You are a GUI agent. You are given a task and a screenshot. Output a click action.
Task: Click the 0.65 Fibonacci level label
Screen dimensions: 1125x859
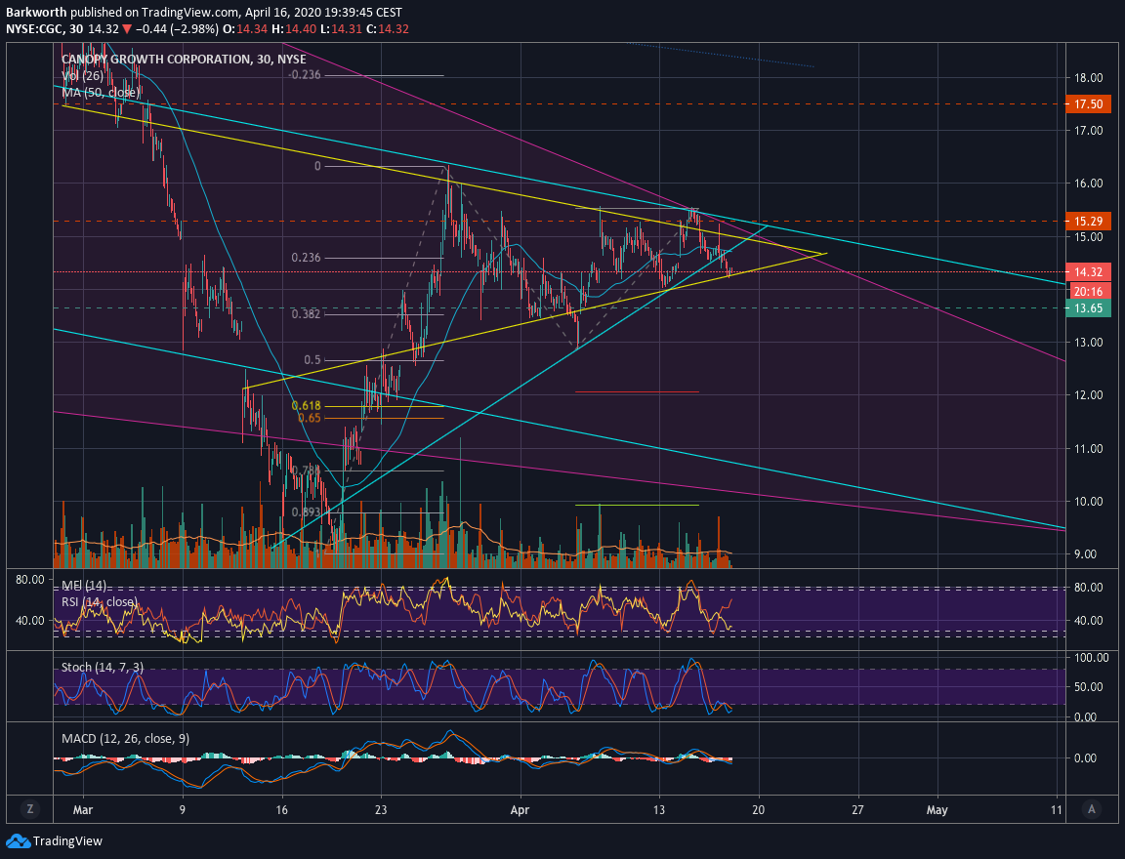pos(310,418)
